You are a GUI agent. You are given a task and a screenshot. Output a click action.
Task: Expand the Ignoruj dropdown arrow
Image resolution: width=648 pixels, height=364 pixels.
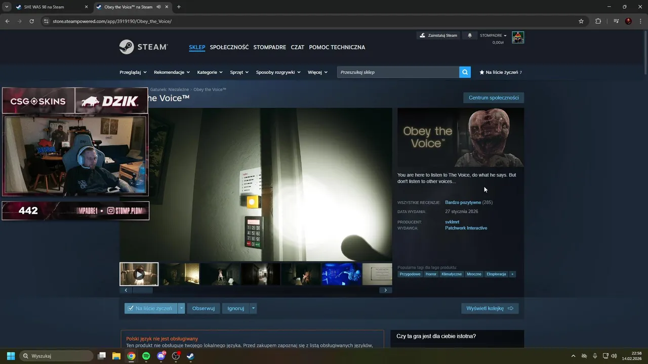pyautogui.click(x=253, y=308)
